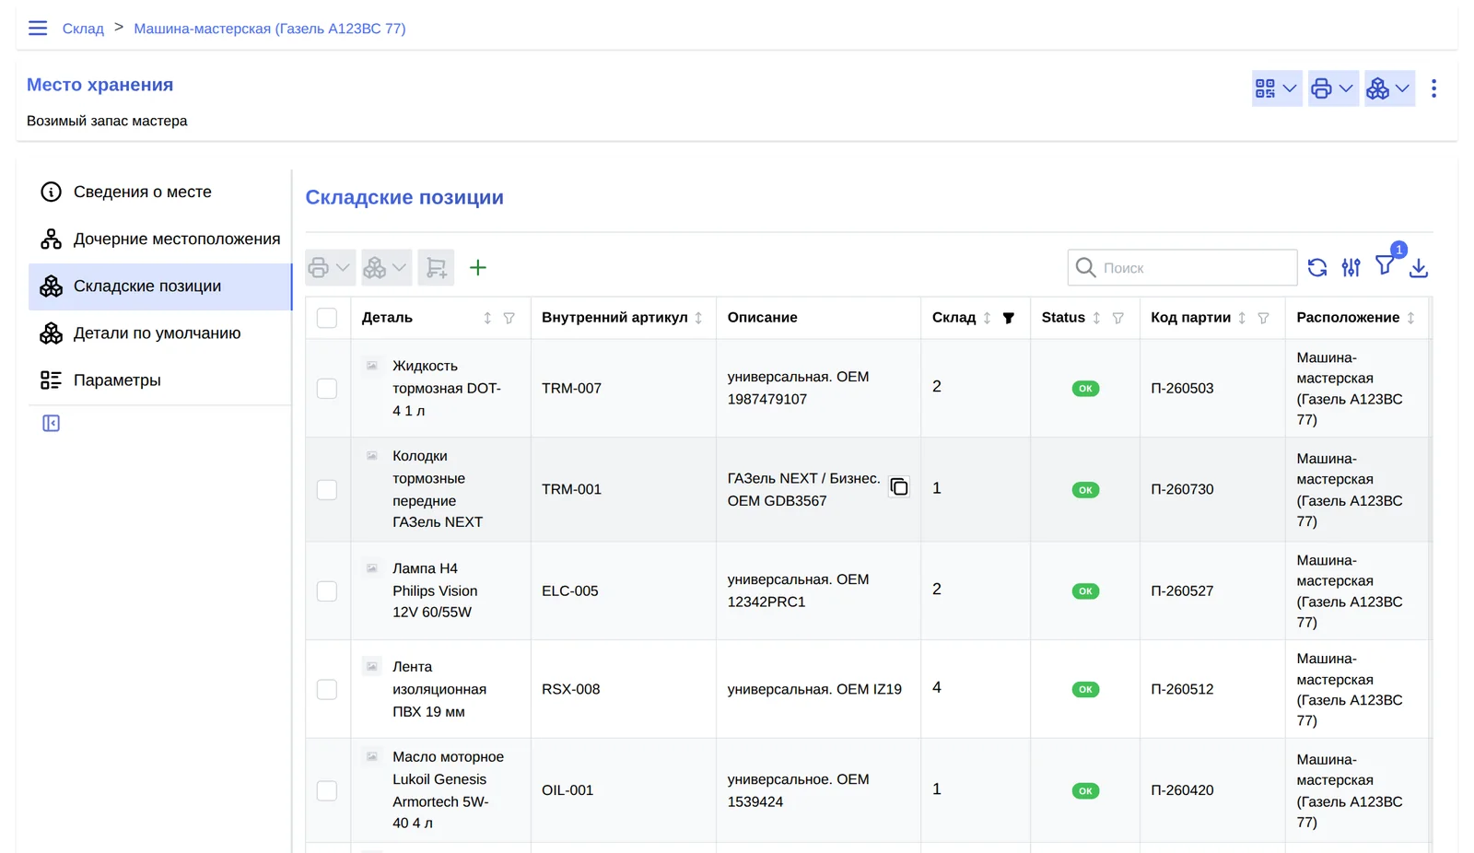This screenshot has width=1474, height=853.
Task: Open the table print dropdown
Action: coord(330,268)
